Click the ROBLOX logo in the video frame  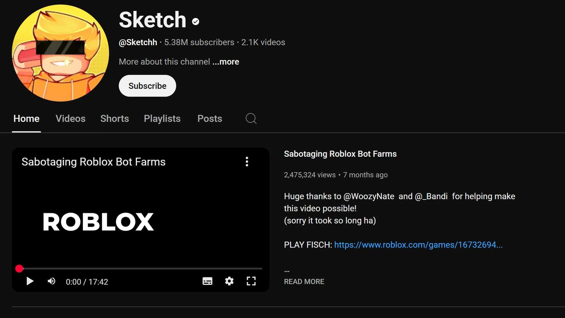point(98,222)
